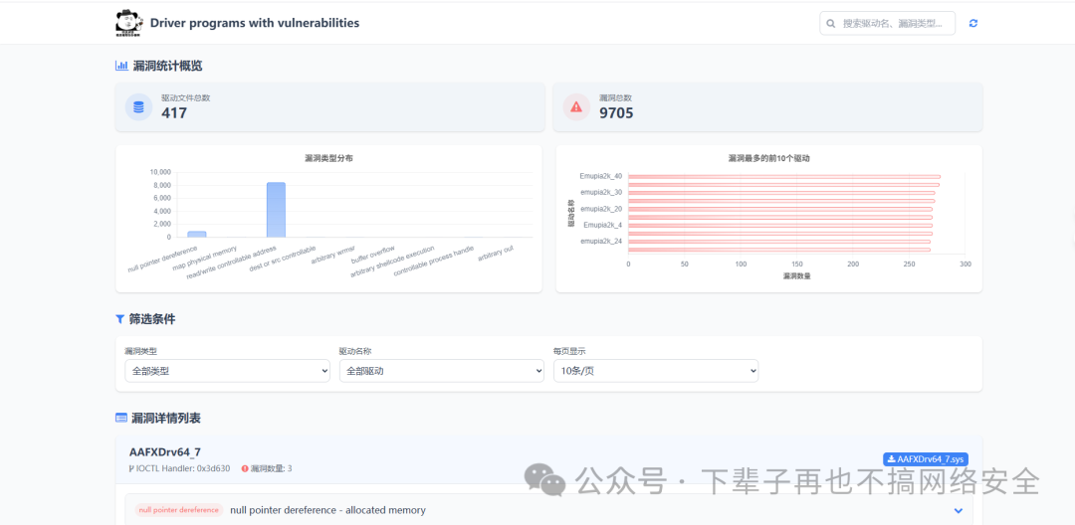Viewport: 1075px width, 525px height.
Task: Click the funnel icon beside 筛选条件
Action: pos(120,318)
